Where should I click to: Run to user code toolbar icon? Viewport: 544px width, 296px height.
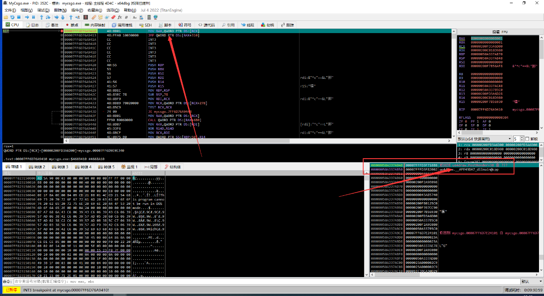click(x=78, y=17)
